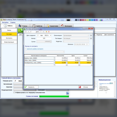Tick the checkbox in the information ad panel
Image resolution: width=117 pixels, height=117 pixels.
coord(106,93)
